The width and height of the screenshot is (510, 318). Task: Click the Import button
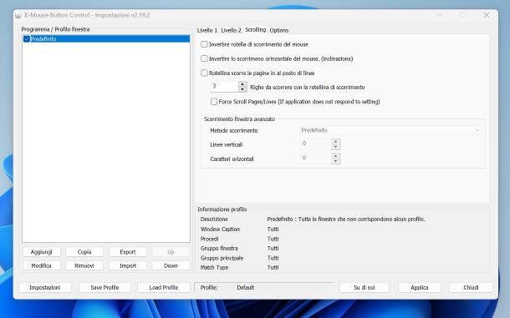pyautogui.click(x=127, y=265)
